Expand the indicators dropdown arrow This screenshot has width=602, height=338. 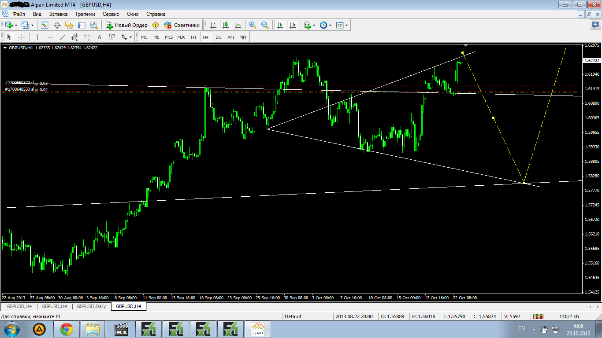pos(314,25)
